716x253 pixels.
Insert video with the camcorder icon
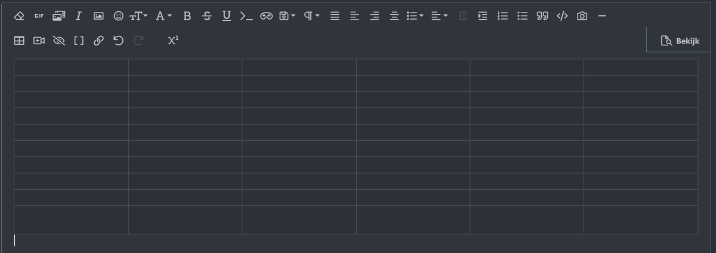coord(39,41)
